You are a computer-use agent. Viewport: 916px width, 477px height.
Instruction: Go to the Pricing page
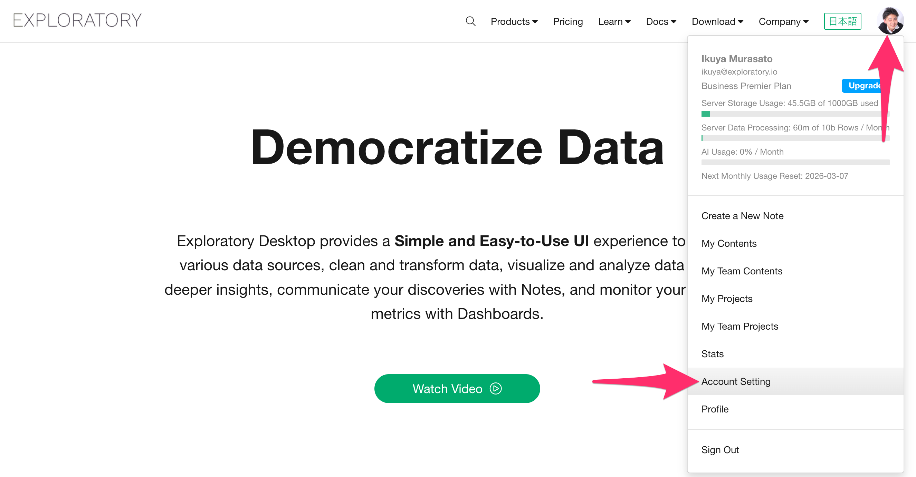click(x=568, y=22)
